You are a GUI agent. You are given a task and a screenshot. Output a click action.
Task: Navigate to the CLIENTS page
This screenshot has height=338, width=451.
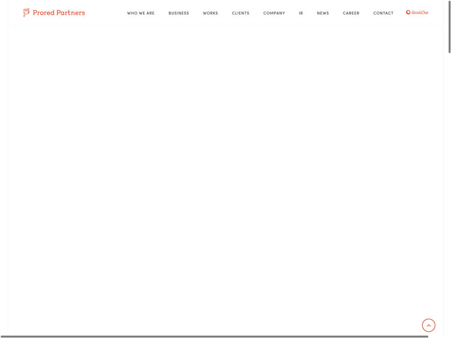pyautogui.click(x=241, y=13)
